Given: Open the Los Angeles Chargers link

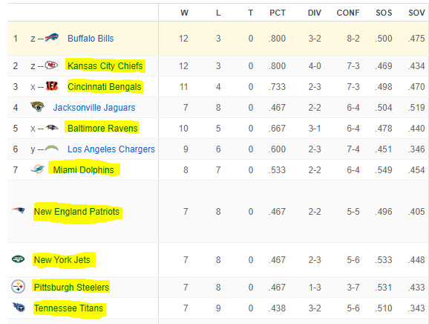Looking at the screenshot, I should pyautogui.click(x=111, y=149).
